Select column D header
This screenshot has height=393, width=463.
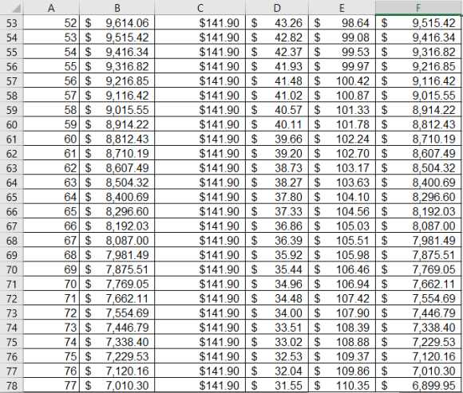[x=277, y=8]
